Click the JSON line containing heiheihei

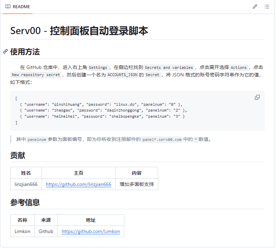point(103,117)
